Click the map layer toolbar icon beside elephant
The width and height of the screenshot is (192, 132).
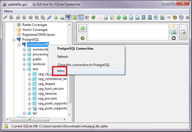(74, 17)
